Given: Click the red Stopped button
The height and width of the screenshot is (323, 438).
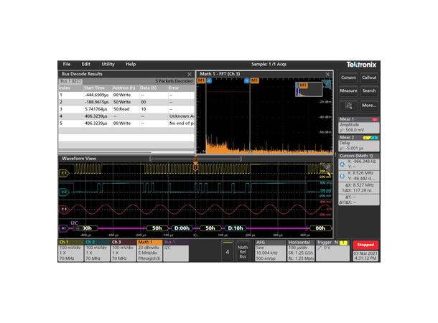Looking at the screenshot, I should (365, 245).
